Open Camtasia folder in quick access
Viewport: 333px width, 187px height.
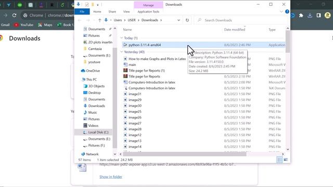point(95,49)
